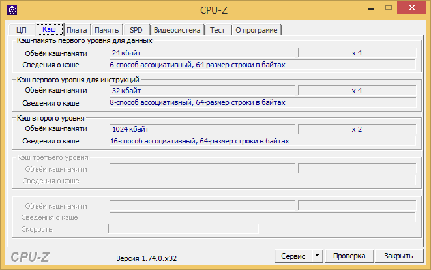Image resolution: width=431 pixels, height=270 pixels.
Task: Click the Кэш второго уровня group title
Action: (x=51, y=118)
